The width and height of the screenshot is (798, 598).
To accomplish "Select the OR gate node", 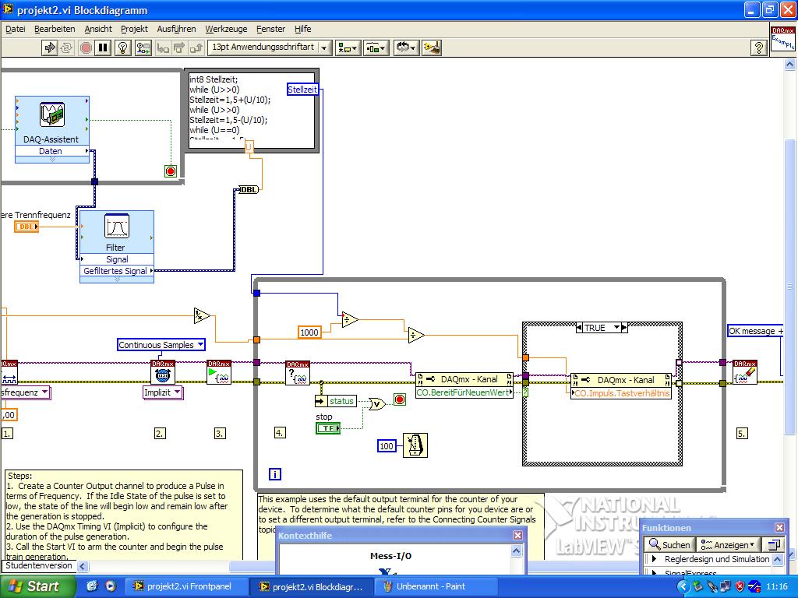I will (x=377, y=405).
